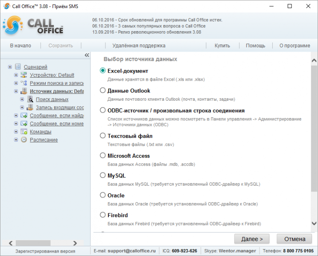Click the Расписание clock icon
The image size is (318, 256).
[x=24, y=140]
